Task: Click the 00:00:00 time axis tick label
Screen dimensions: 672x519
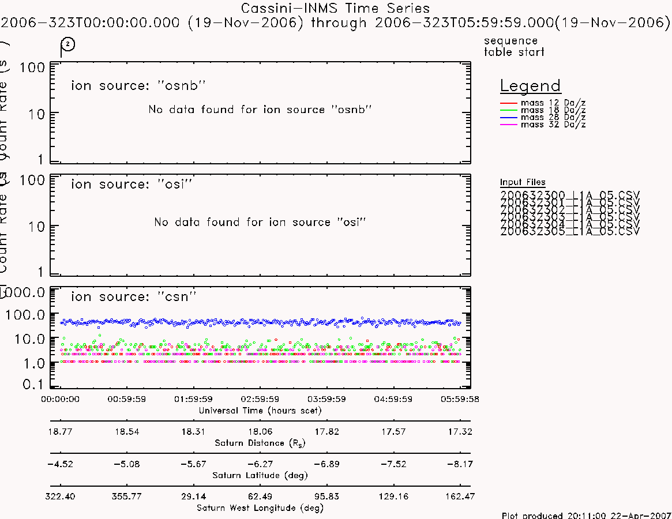Action: click(x=60, y=399)
